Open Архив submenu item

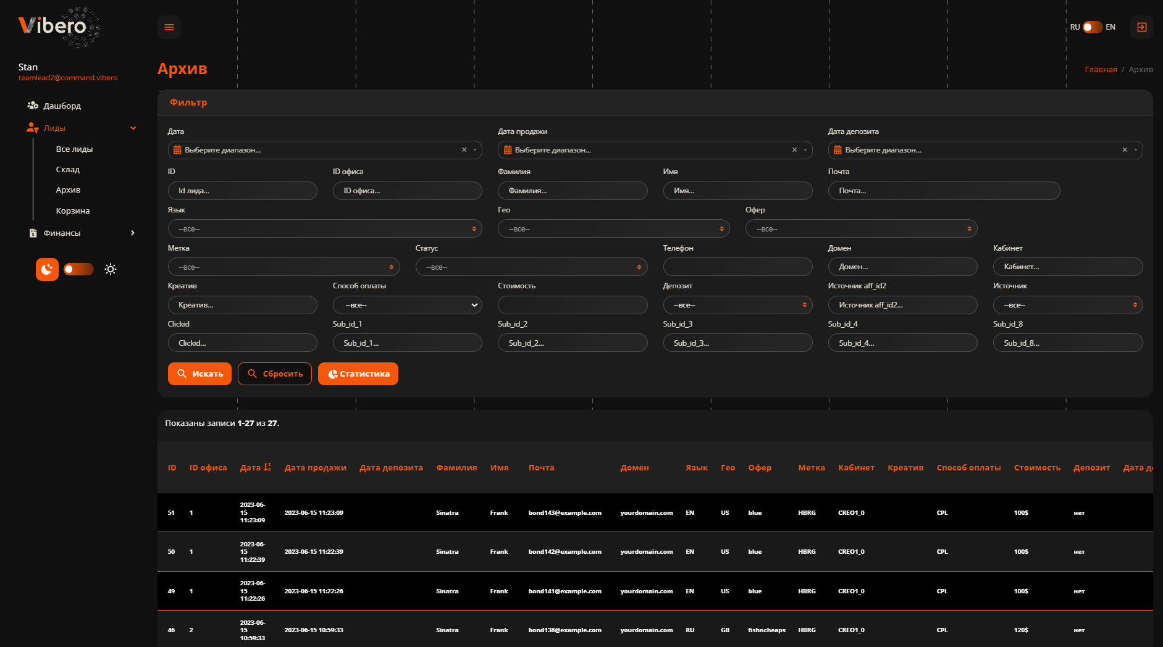click(68, 190)
